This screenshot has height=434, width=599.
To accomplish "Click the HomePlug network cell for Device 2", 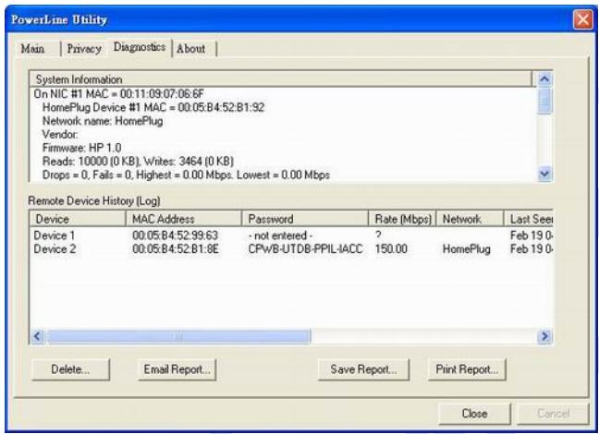I will pyautogui.click(x=467, y=249).
